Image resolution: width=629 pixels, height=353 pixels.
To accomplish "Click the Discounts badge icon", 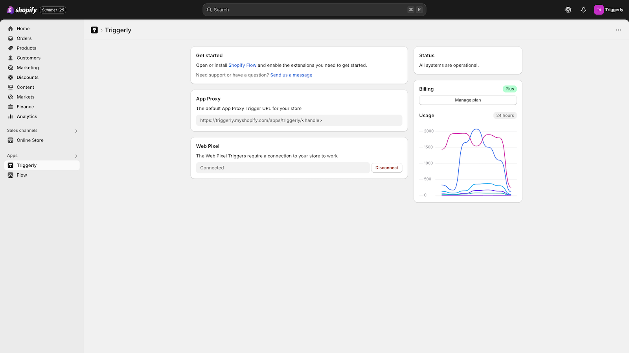I will pyautogui.click(x=11, y=78).
